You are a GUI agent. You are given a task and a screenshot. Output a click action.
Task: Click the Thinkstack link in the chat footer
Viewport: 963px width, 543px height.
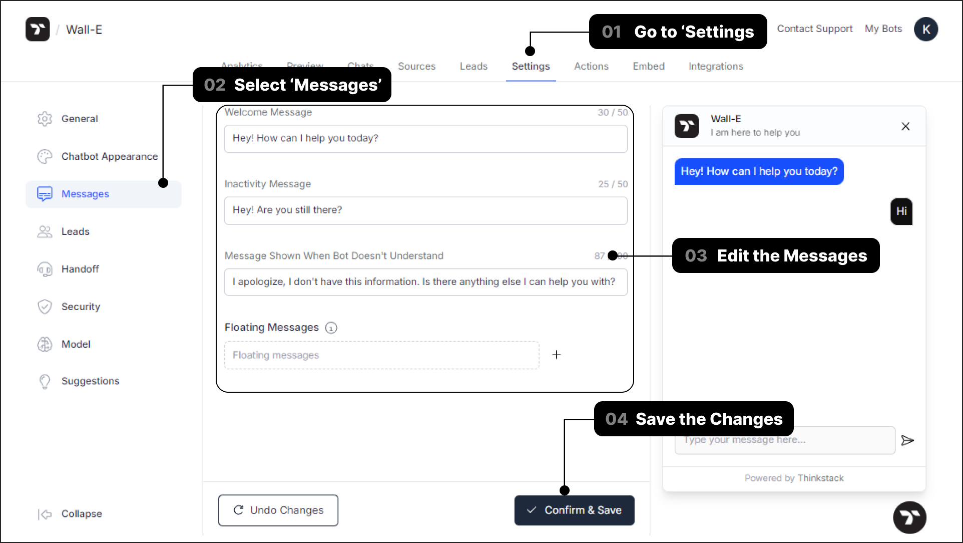coord(821,478)
